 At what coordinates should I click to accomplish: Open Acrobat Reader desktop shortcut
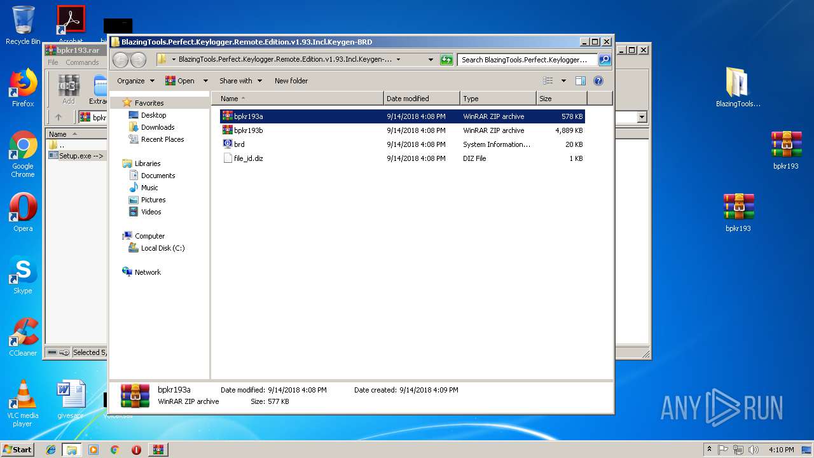[71, 25]
